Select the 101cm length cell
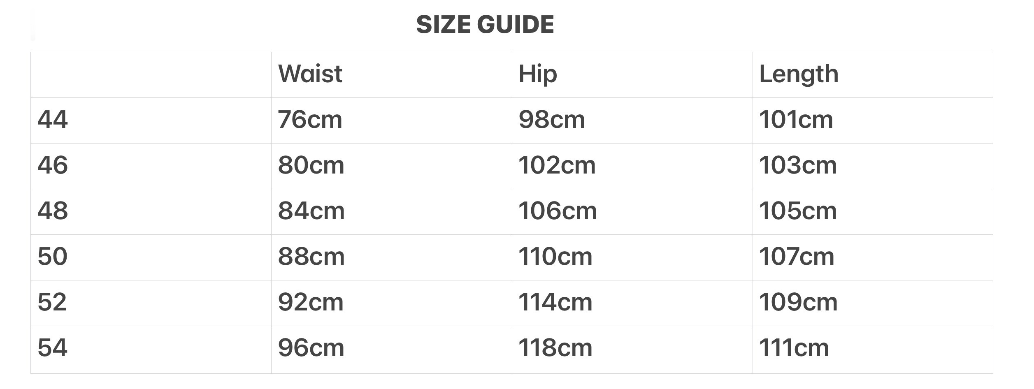The image size is (1034, 389). (796, 120)
